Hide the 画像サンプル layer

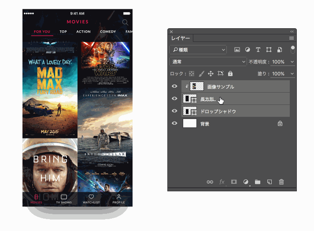pyautogui.click(x=174, y=86)
